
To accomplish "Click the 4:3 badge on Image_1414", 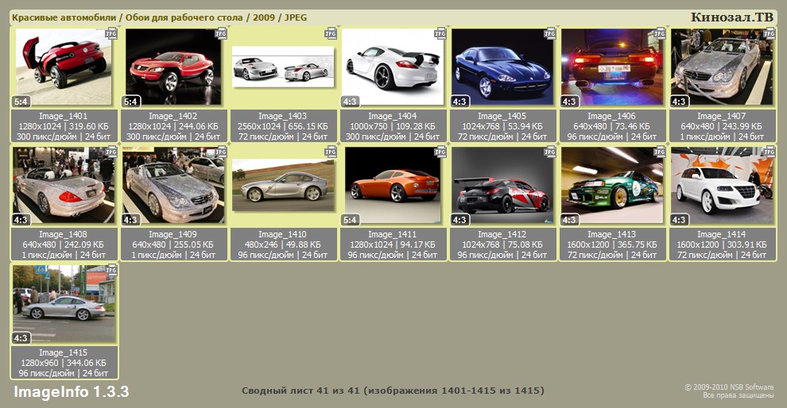I will (679, 219).
